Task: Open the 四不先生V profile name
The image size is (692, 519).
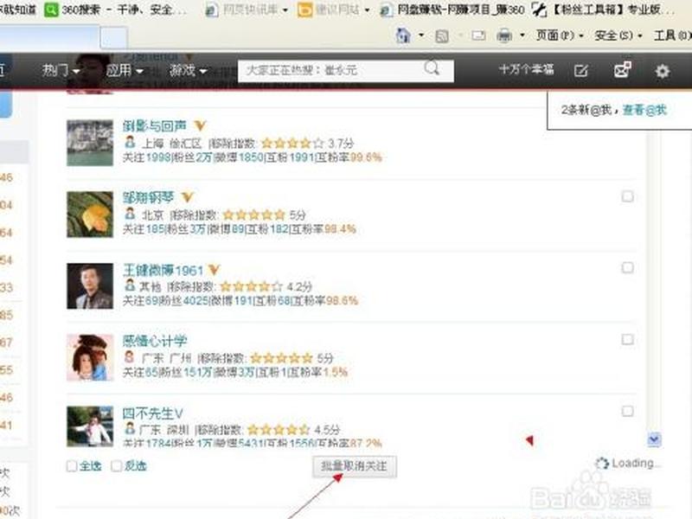Action: click(152, 413)
